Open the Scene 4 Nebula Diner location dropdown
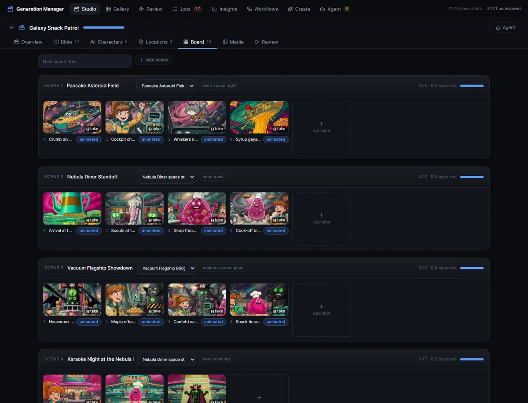This screenshot has width=528, height=403. pos(166,359)
